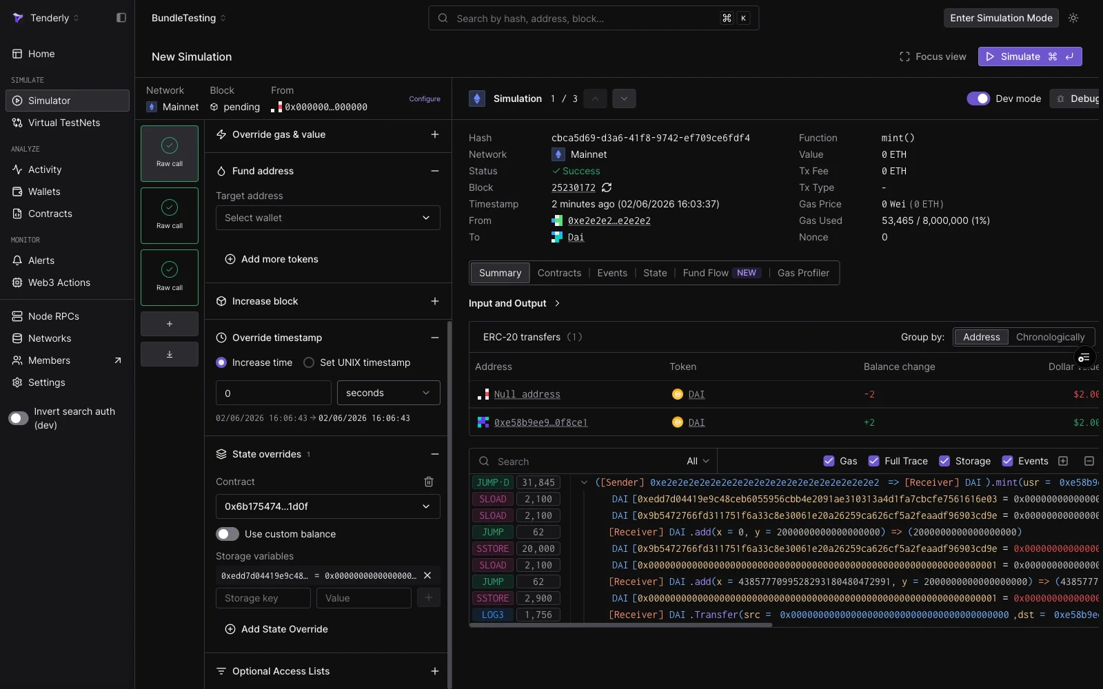Add a new simulation with plus button
Viewport: 1103px width, 689px height.
[170, 324]
